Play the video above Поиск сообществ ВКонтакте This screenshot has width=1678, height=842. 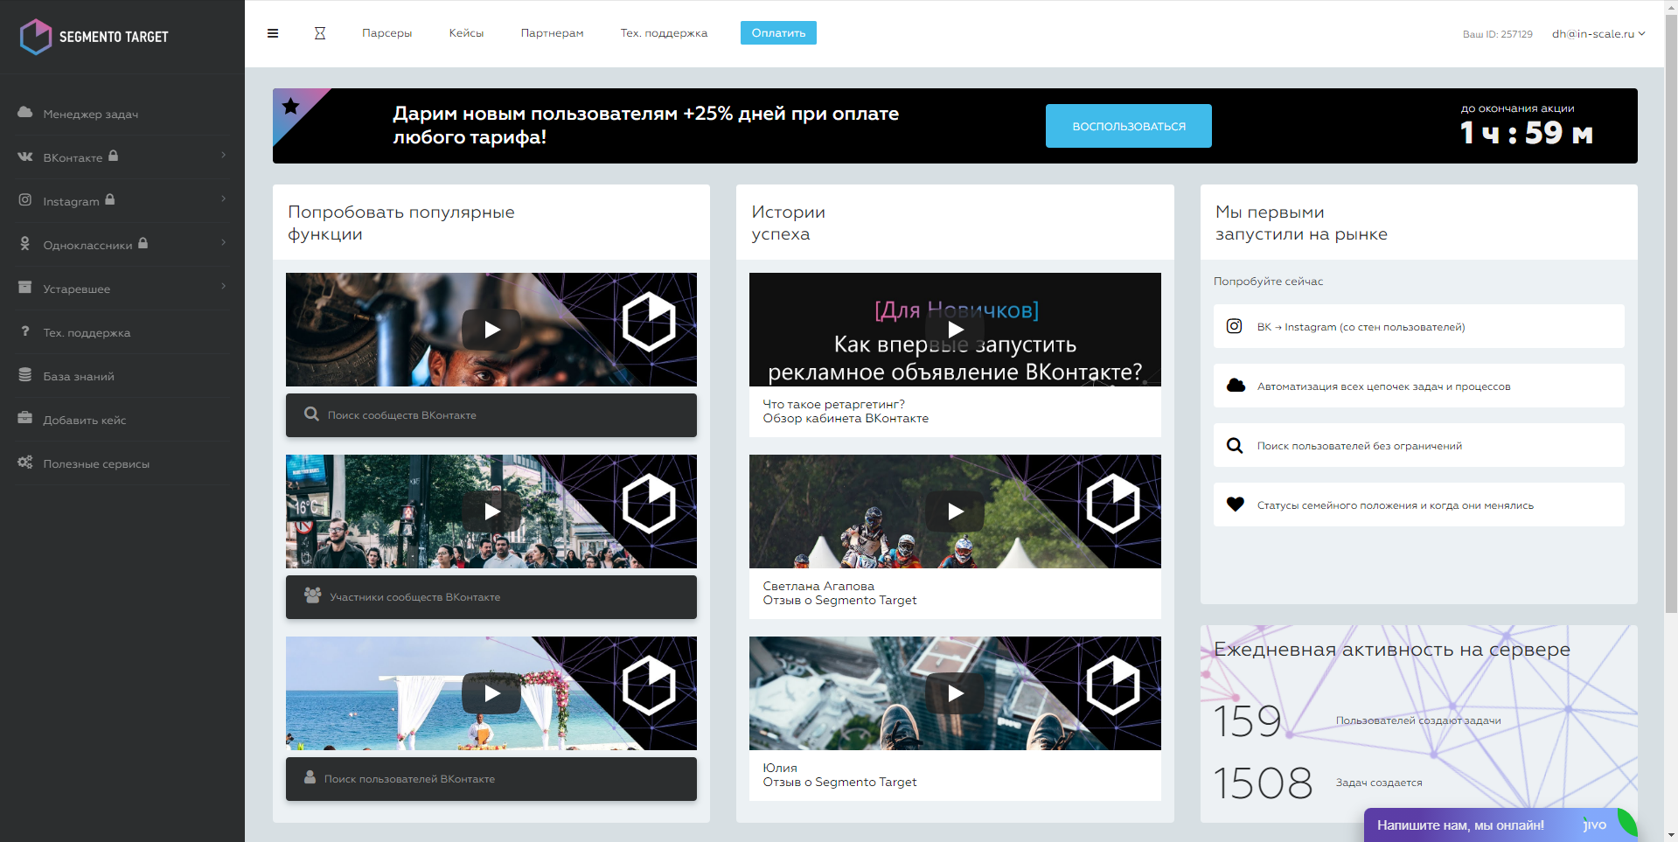click(491, 330)
